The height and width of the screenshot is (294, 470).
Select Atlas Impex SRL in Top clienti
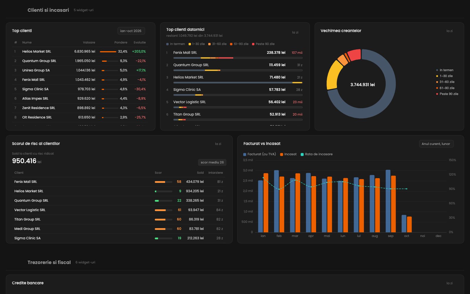pos(80,98)
